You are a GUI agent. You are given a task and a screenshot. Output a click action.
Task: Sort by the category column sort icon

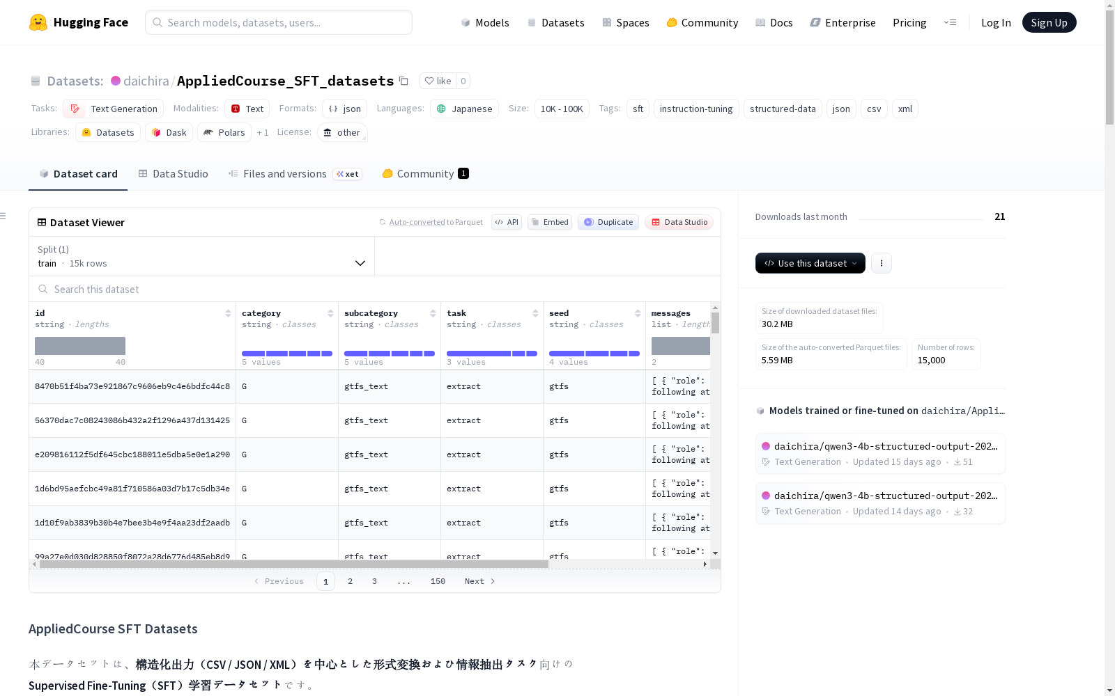pos(330,313)
